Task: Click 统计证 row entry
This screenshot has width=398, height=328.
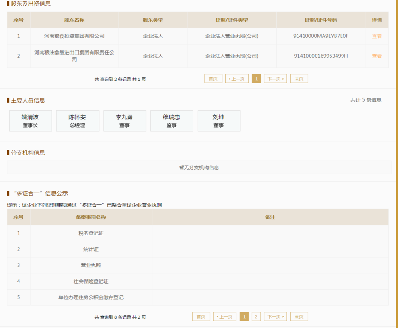Action: point(91,249)
